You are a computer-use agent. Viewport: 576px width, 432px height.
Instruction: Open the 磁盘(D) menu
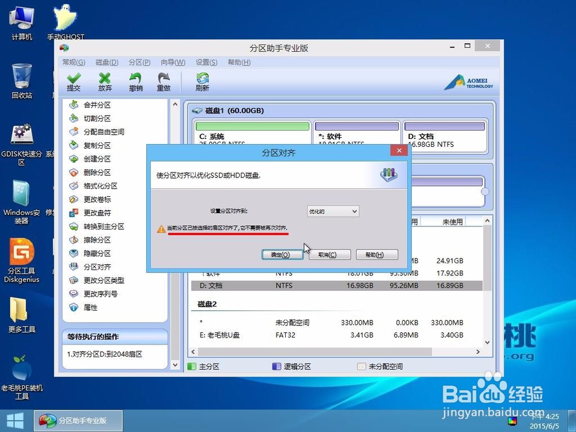105,62
